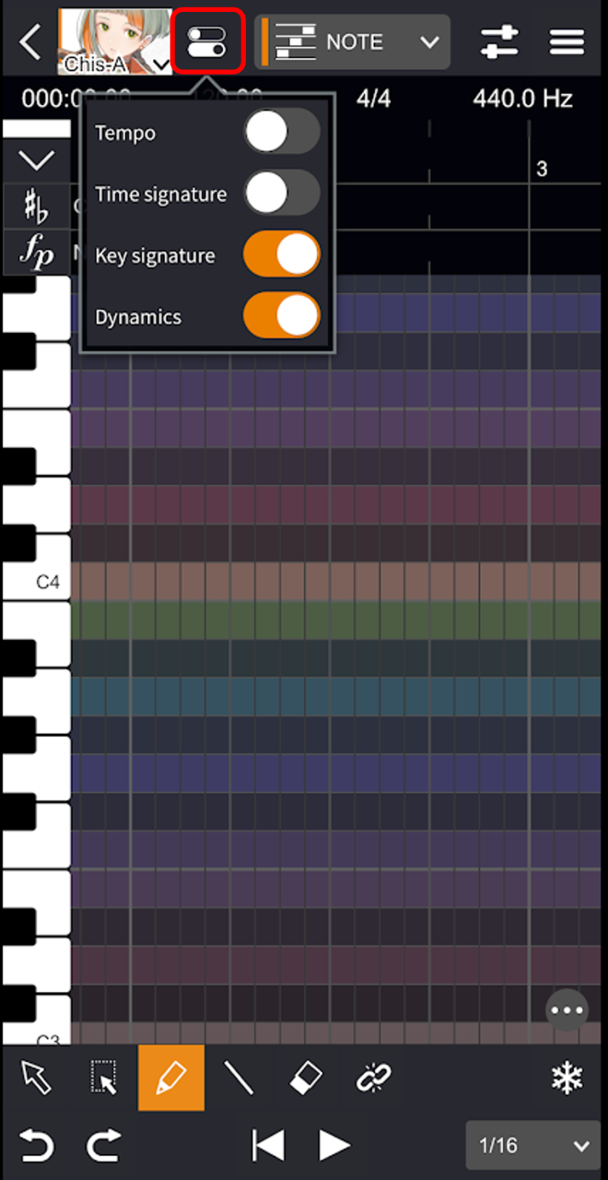Viewport: 608px width, 1180px height.
Task: Return playback to start
Action: pos(267,1146)
